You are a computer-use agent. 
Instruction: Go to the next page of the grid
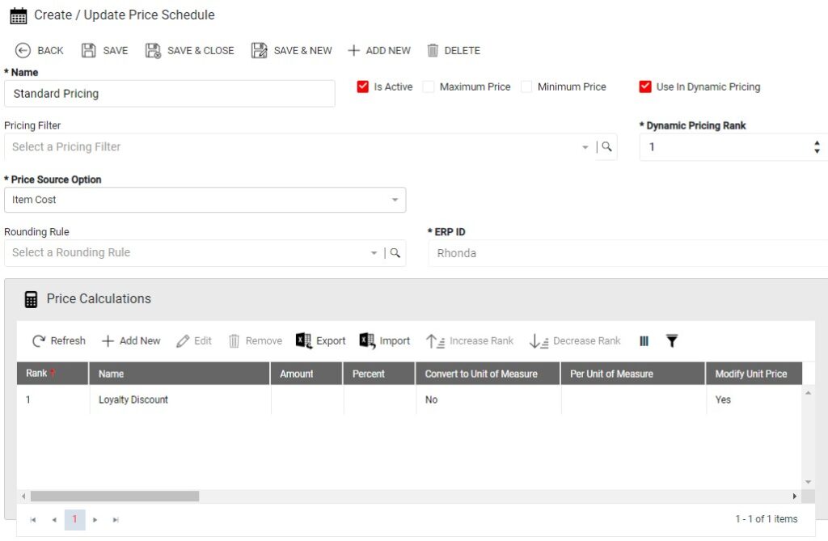pos(95,520)
